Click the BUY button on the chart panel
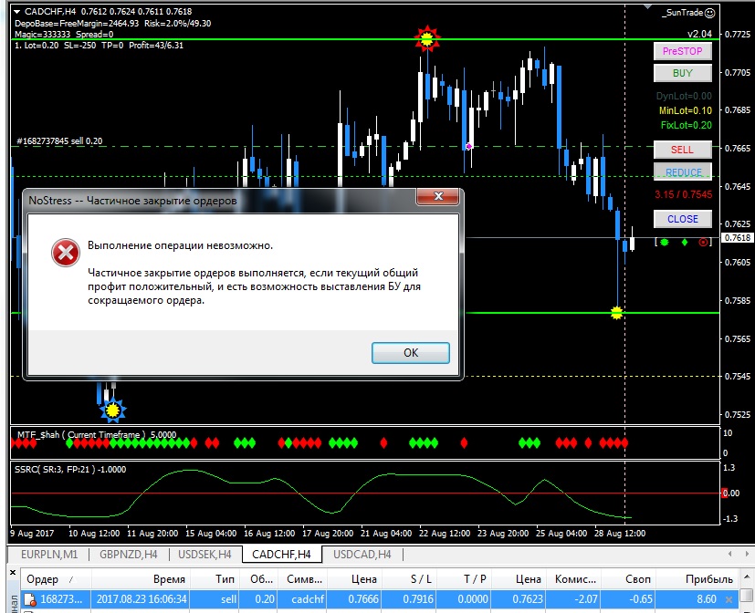This screenshot has height=613, width=755. click(682, 73)
